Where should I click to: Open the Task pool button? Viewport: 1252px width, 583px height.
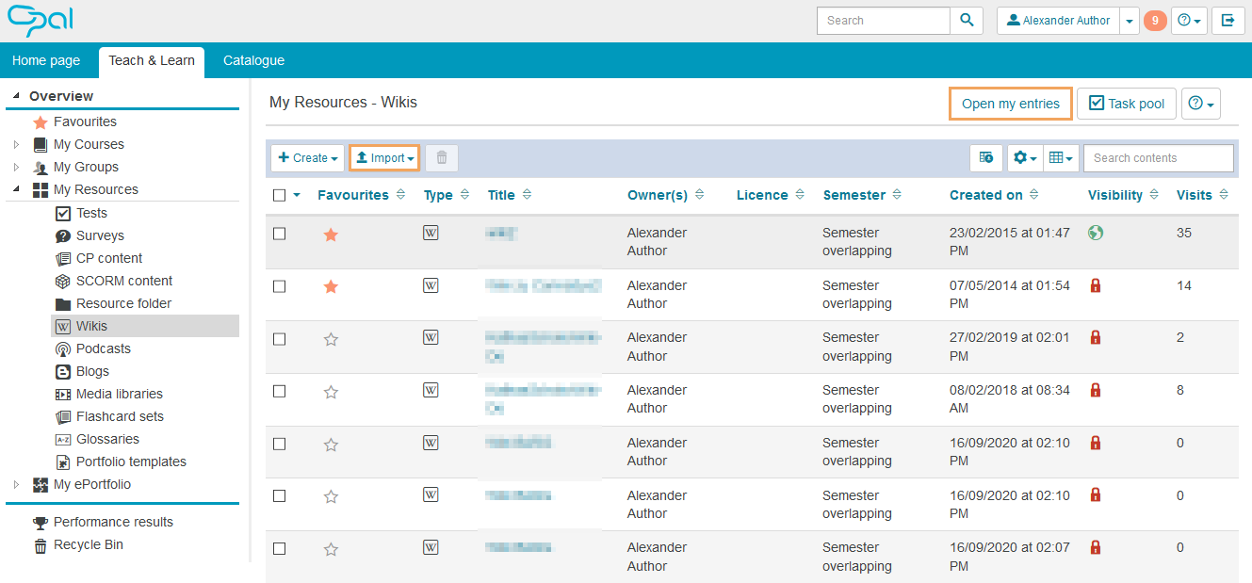tap(1126, 104)
